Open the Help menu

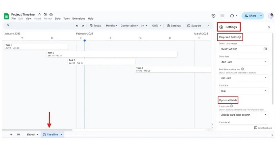[91, 19]
